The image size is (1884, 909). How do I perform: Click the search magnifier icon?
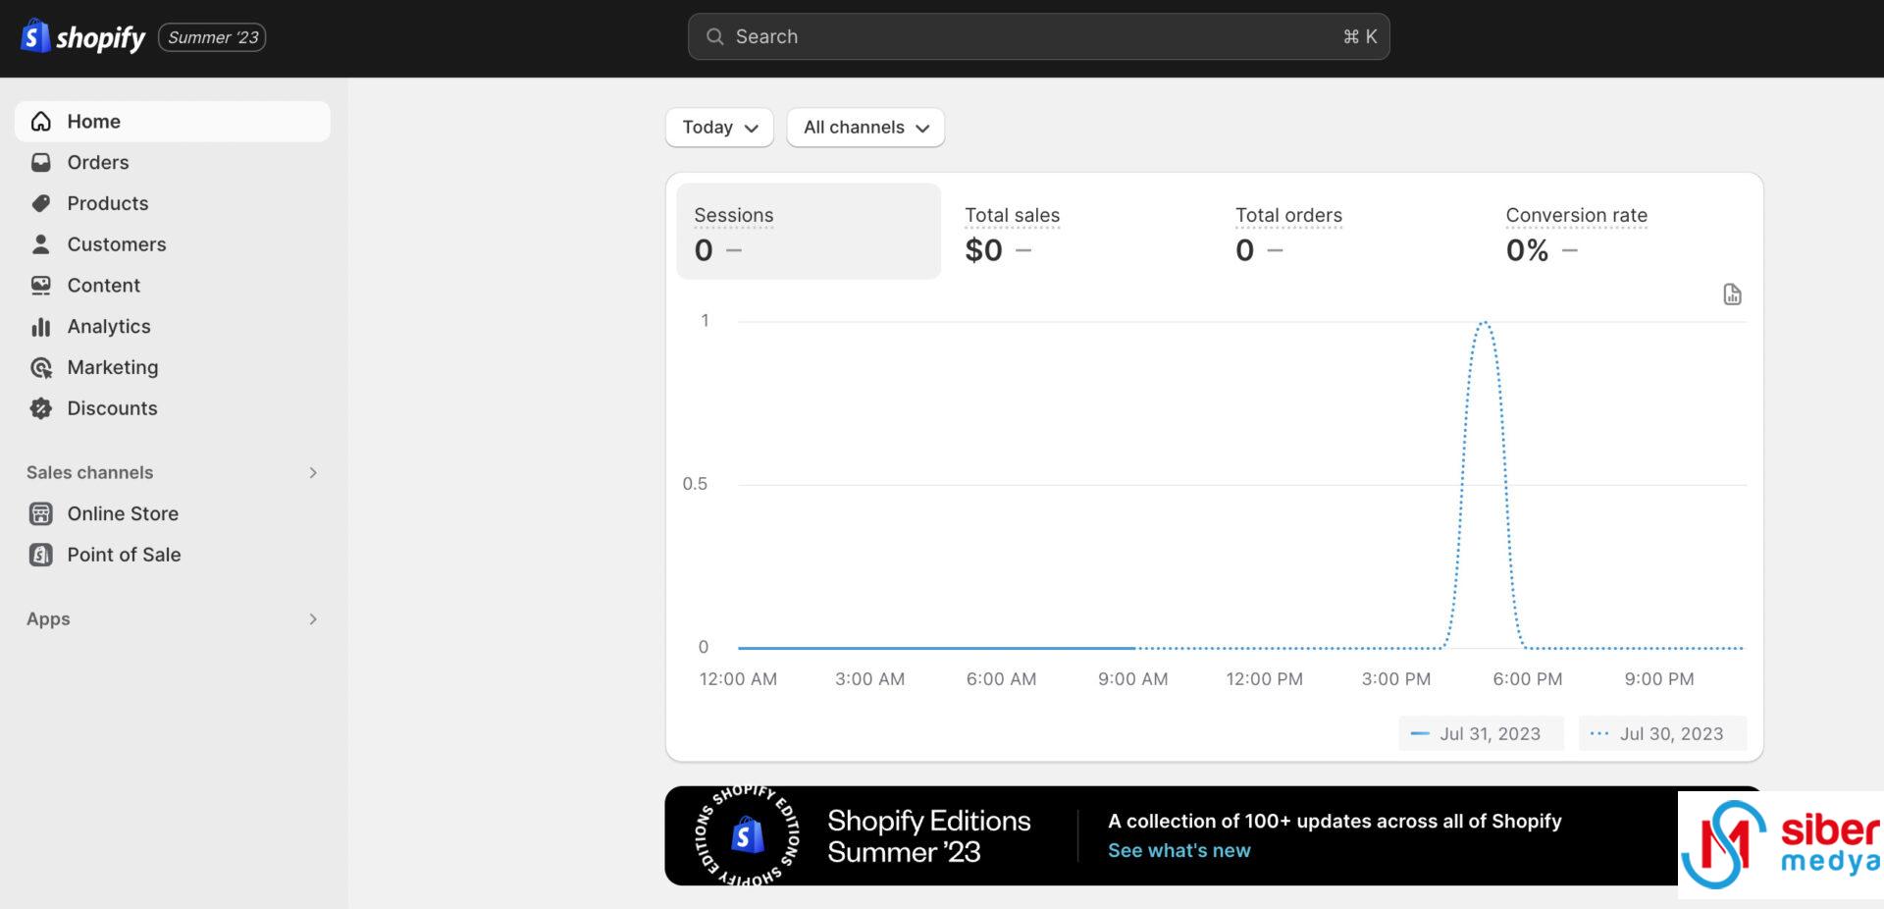[x=715, y=36]
